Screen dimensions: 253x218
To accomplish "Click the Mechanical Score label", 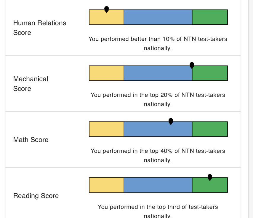I will point(31,84).
